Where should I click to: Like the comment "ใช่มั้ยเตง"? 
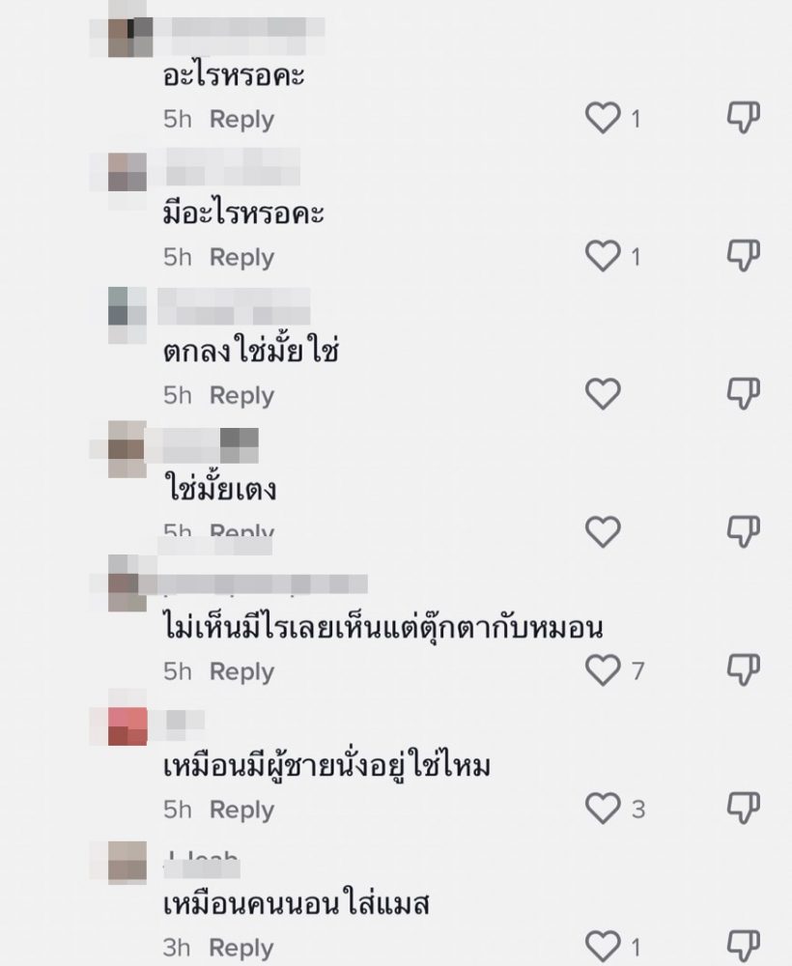tap(604, 531)
